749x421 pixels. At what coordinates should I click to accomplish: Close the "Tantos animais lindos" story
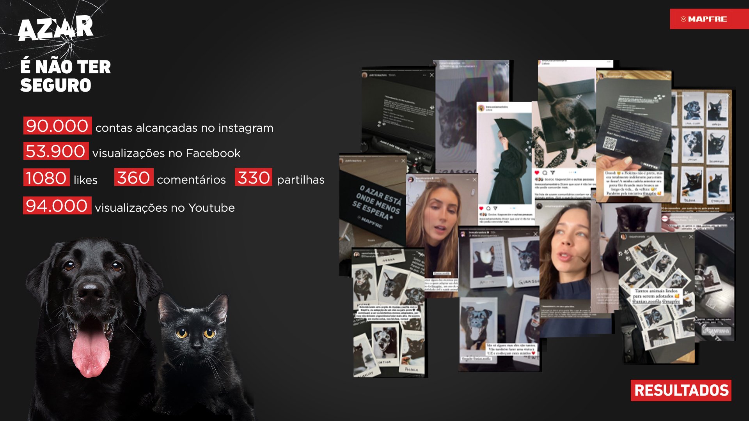[691, 237]
